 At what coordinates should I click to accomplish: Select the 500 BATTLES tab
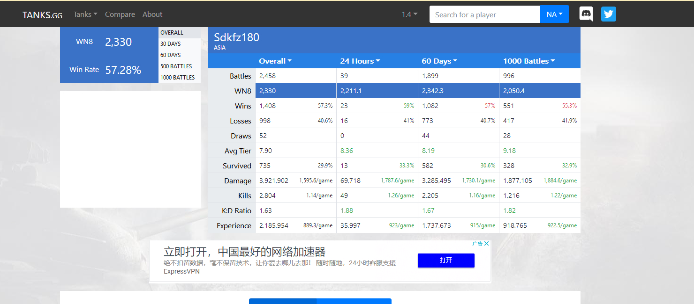coord(180,66)
